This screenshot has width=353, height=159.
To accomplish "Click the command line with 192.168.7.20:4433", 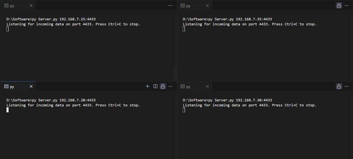I will [x=51, y=100].
